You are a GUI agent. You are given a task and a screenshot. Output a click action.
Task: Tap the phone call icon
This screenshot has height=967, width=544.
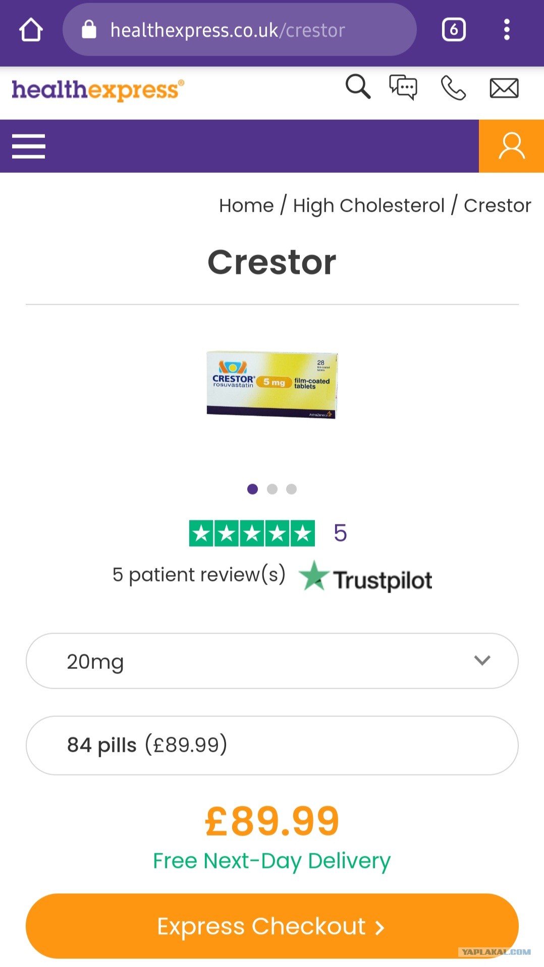point(453,88)
